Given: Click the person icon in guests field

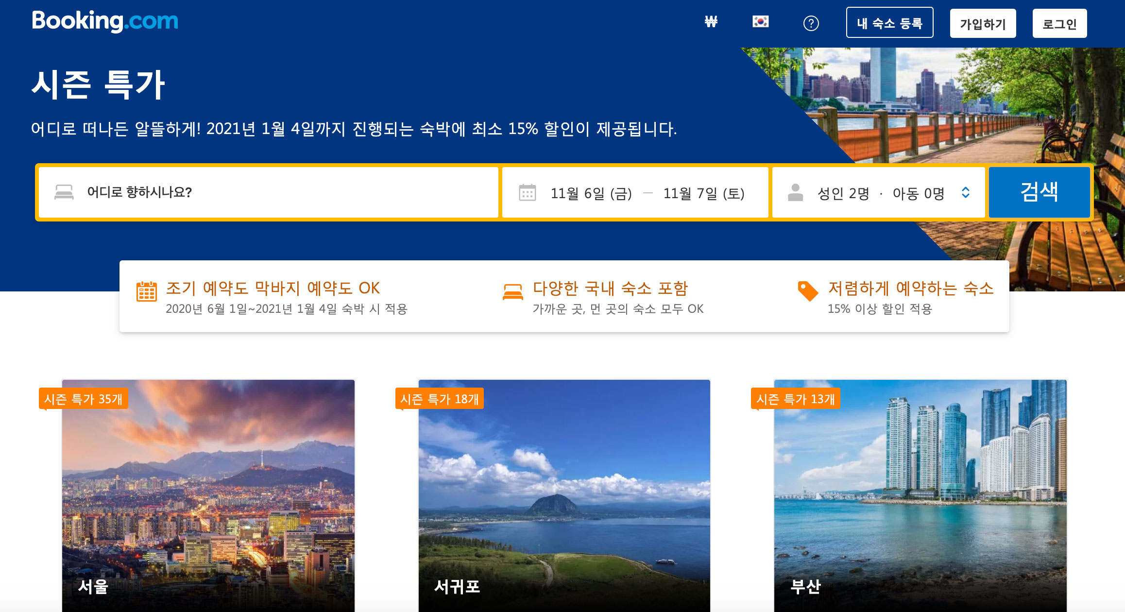Looking at the screenshot, I should click(x=795, y=193).
